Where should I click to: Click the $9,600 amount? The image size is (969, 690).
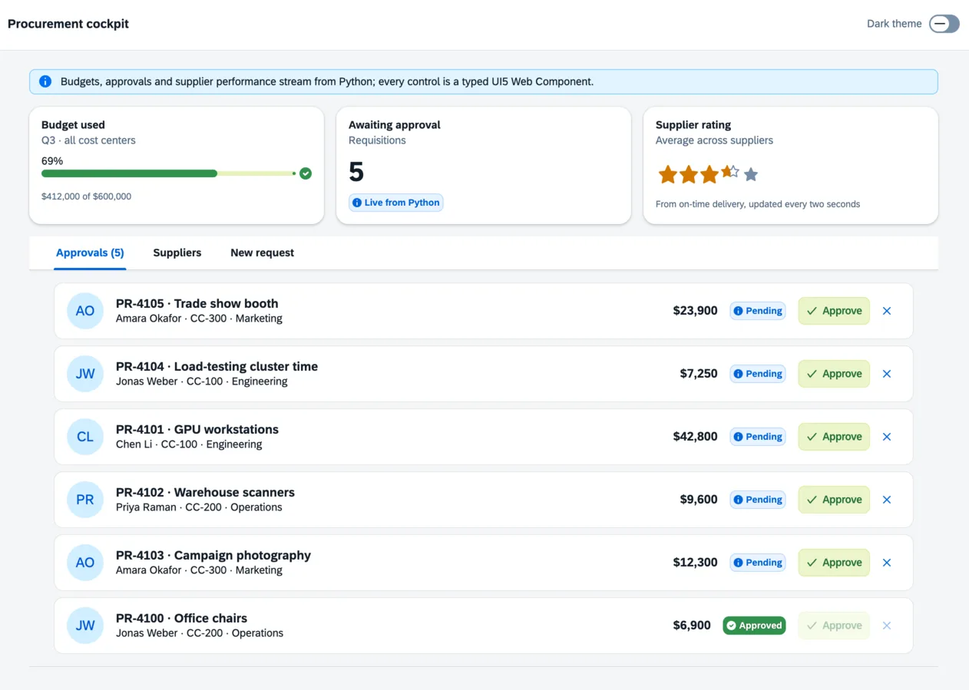coord(699,500)
